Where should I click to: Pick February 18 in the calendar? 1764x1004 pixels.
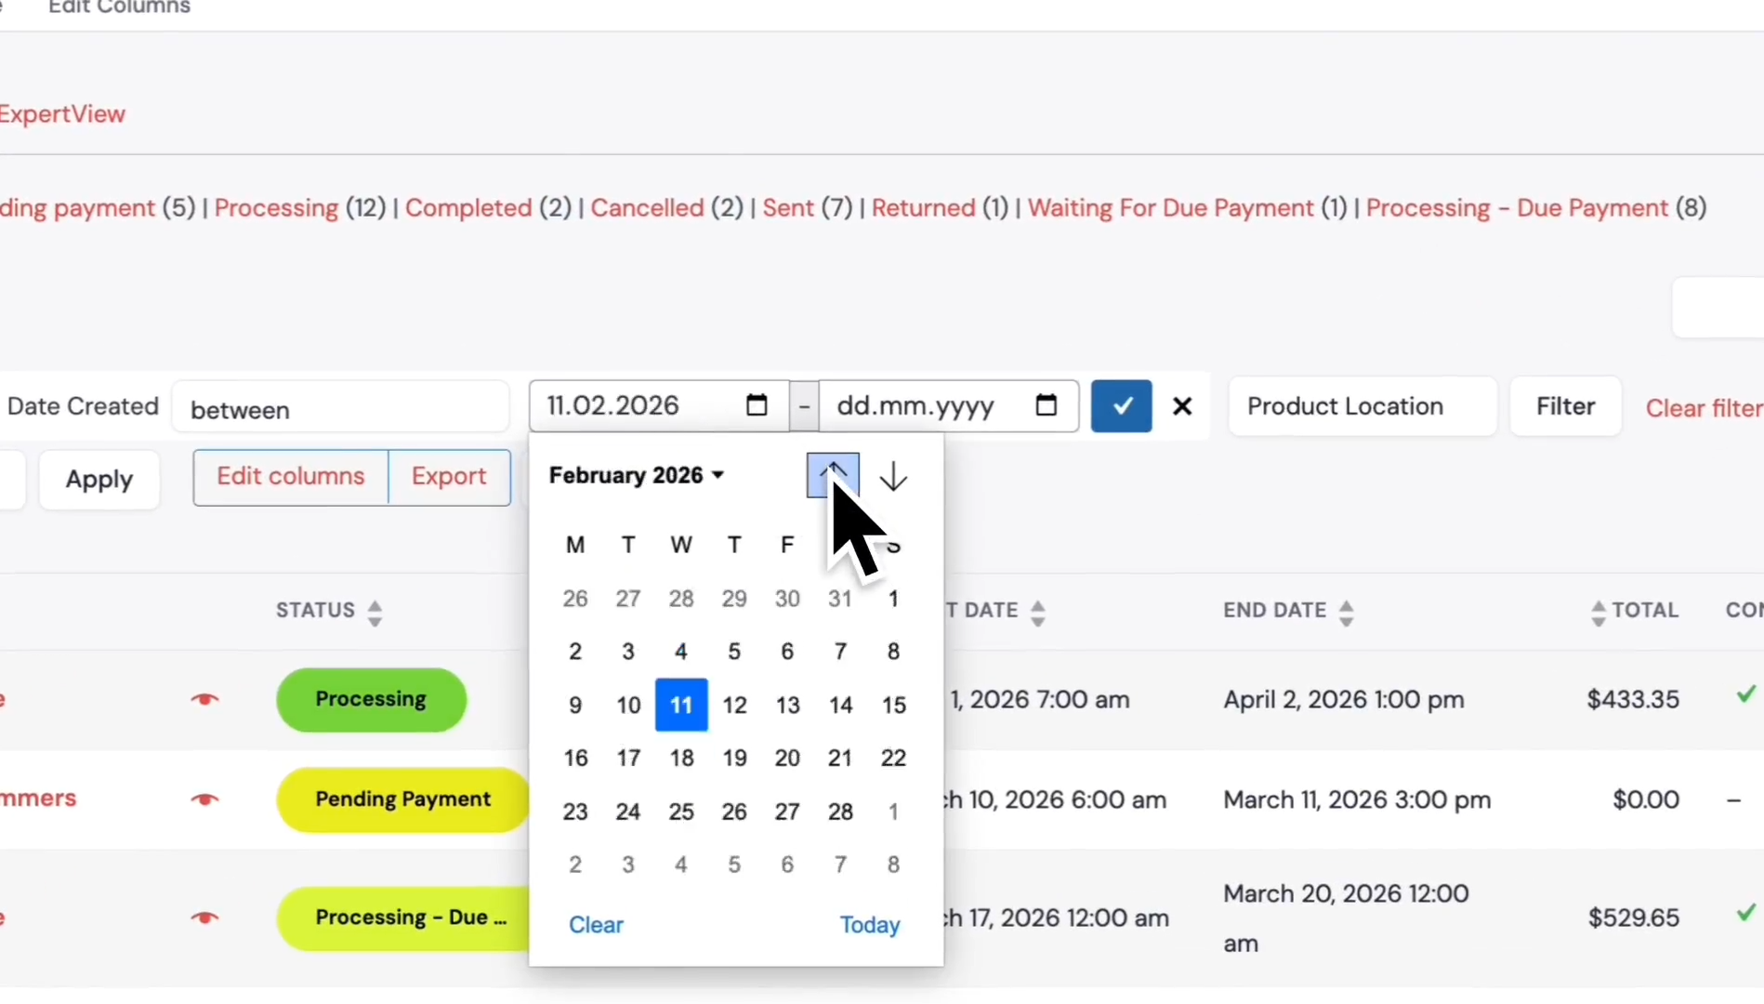point(681,759)
